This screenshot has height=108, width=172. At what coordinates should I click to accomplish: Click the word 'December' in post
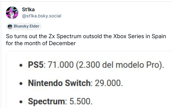62,43
